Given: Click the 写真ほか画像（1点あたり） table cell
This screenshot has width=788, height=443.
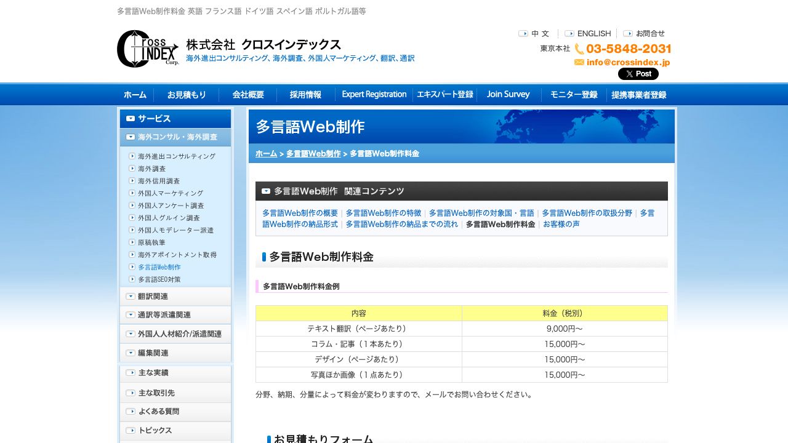Looking at the screenshot, I should [x=359, y=375].
